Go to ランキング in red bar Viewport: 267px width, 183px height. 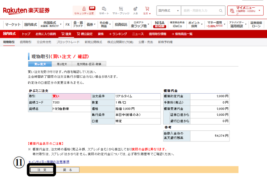(117, 34)
